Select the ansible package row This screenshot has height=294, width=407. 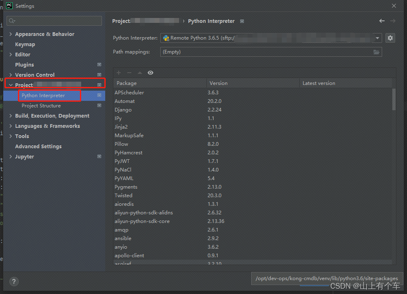coord(253,238)
